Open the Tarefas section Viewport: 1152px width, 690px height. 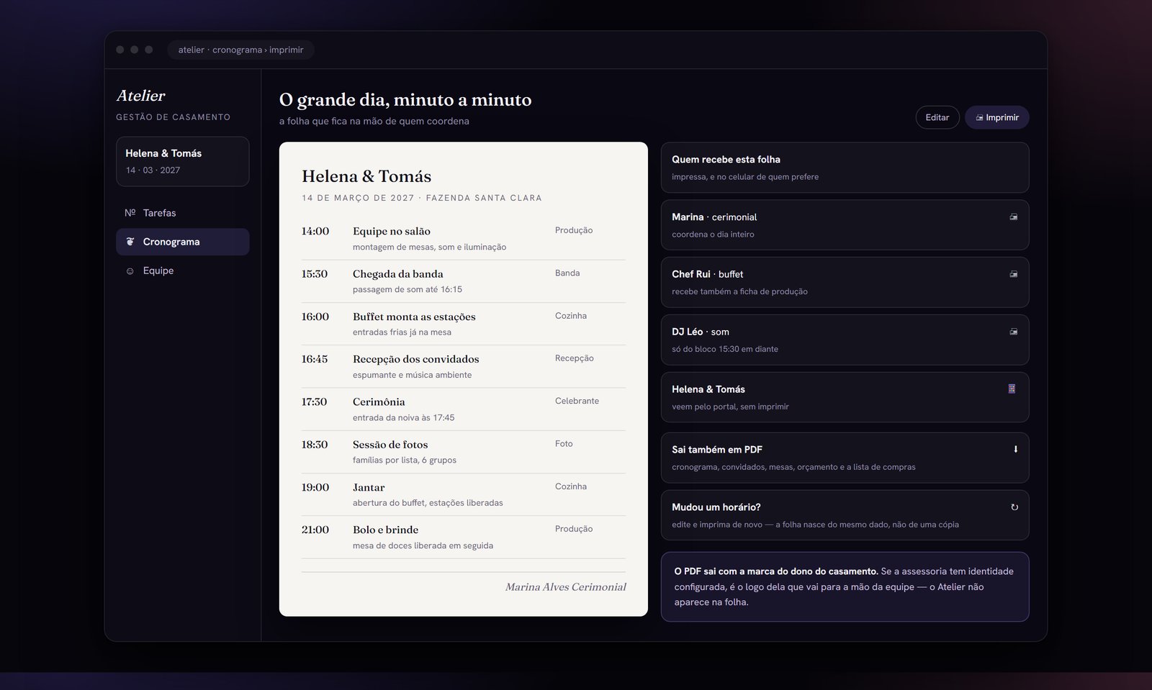click(x=183, y=213)
